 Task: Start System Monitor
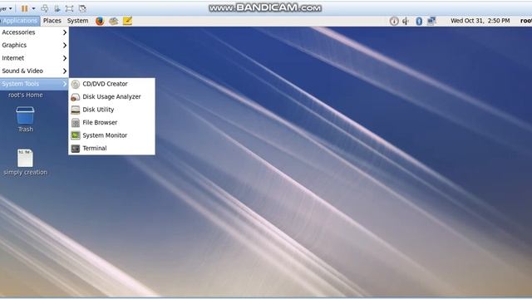coord(111,135)
